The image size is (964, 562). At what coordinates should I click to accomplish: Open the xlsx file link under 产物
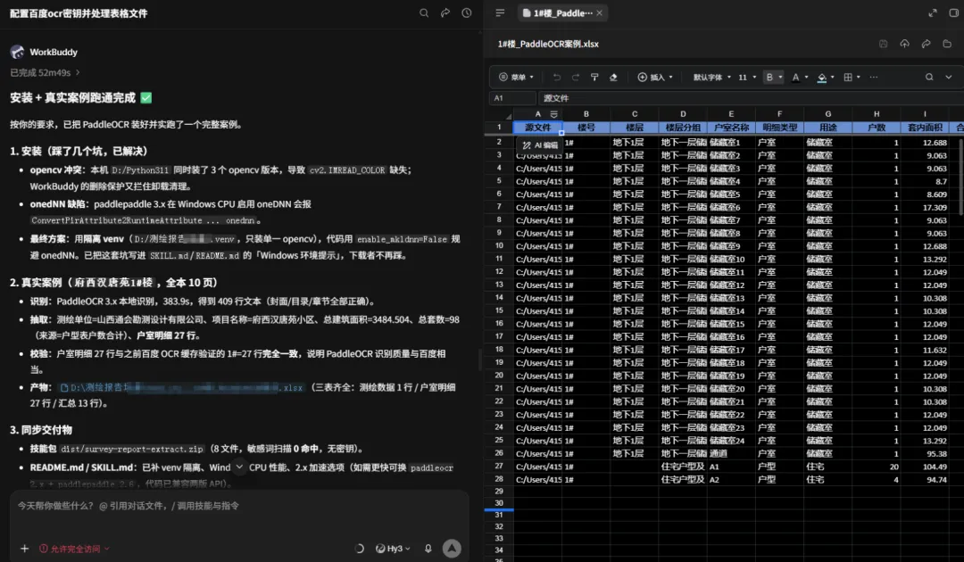181,387
